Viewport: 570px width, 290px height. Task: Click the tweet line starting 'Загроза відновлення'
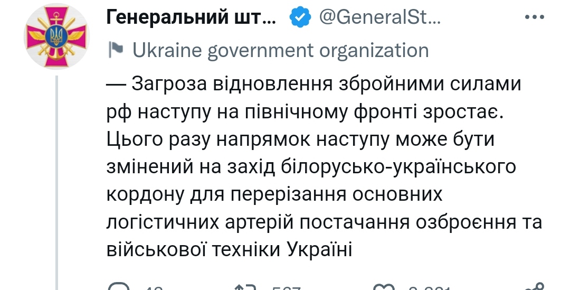click(x=313, y=83)
